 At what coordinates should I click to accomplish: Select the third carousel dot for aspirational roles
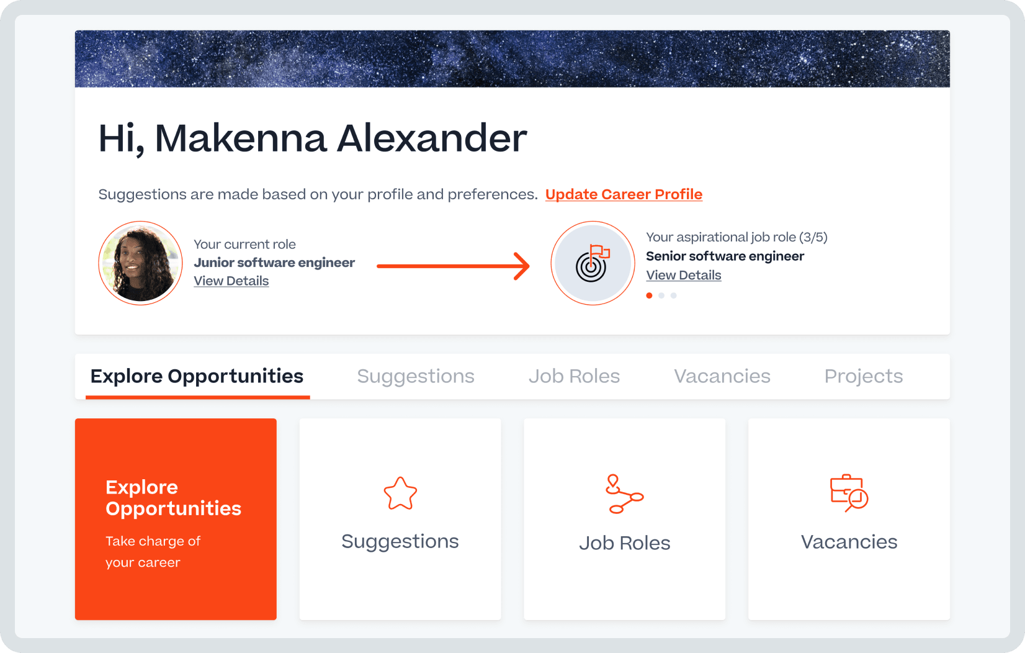(674, 295)
